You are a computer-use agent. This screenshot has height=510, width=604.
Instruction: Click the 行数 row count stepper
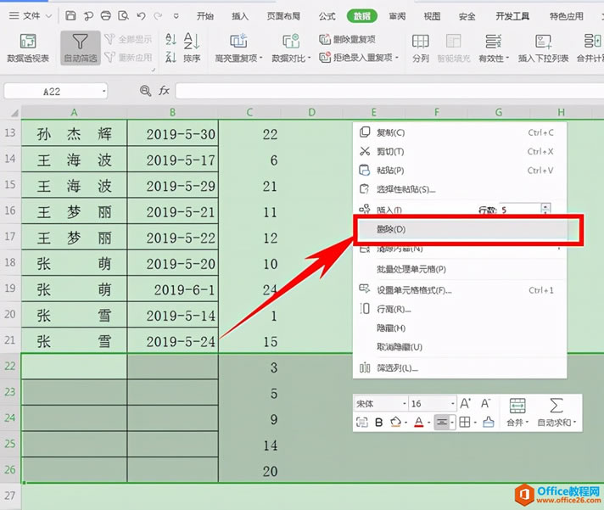545,209
